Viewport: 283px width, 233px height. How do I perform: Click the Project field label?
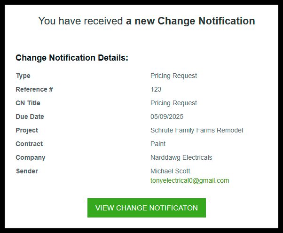pos(27,131)
